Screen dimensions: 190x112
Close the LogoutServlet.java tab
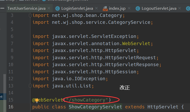tap(180, 8)
